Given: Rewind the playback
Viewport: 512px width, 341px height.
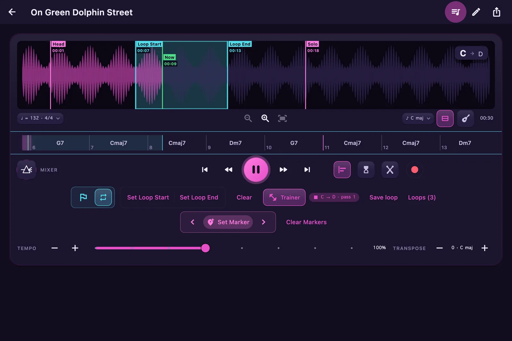Looking at the screenshot, I should click(x=228, y=170).
